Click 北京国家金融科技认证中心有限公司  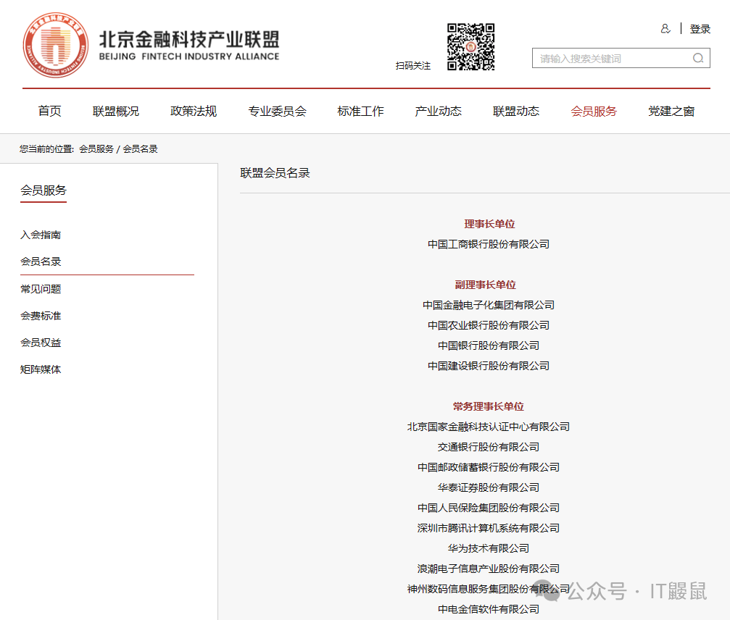(489, 427)
